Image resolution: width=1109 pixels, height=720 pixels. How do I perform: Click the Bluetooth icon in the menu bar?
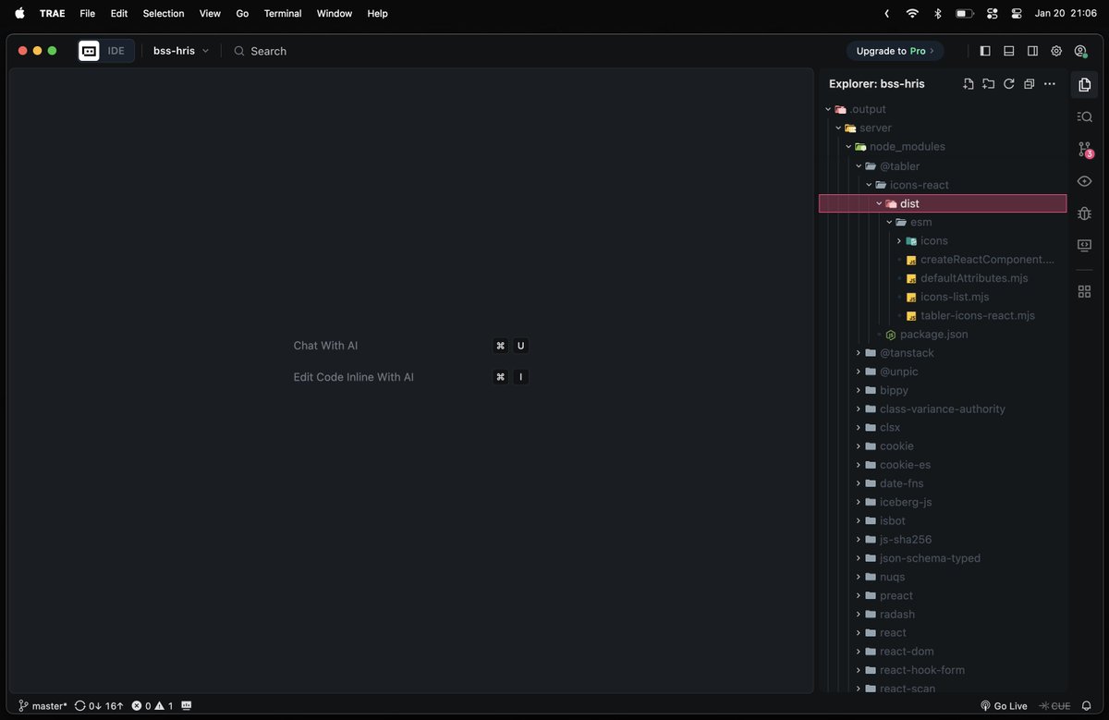(x=937, y=14)
